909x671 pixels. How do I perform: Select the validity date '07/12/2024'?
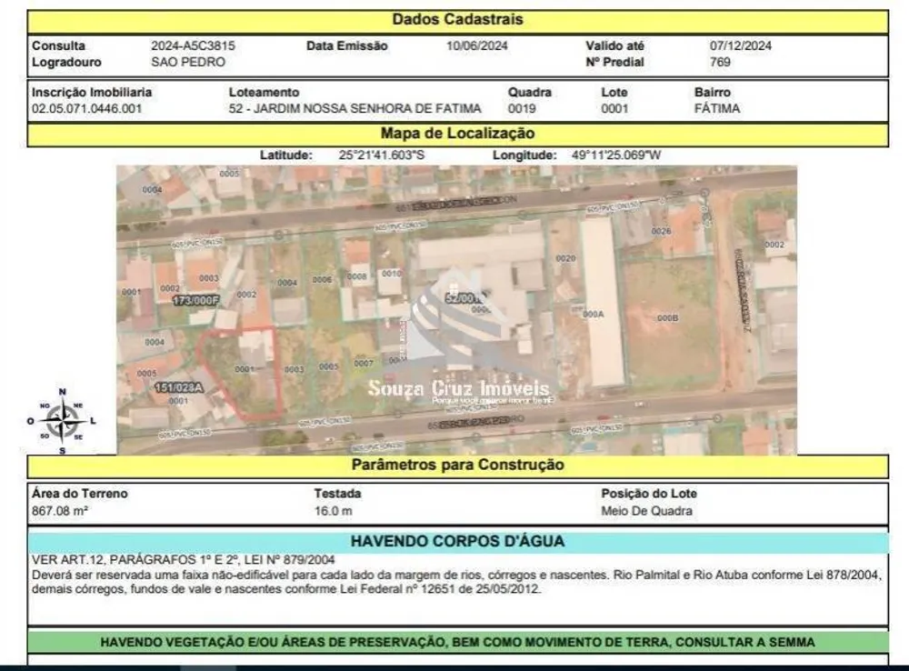point(740,45)
